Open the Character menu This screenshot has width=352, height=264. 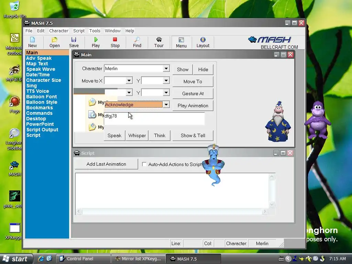(58, 31)
